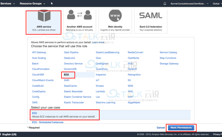Pick the Greengrass service
222x137 pixels.
(x=102, y=64)
